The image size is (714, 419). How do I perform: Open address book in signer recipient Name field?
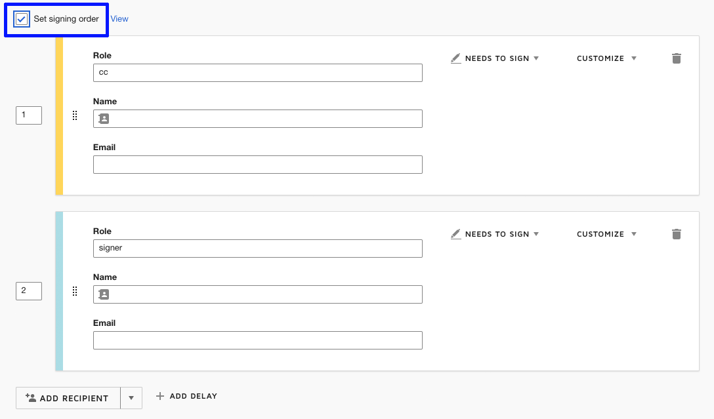point(104,294)
